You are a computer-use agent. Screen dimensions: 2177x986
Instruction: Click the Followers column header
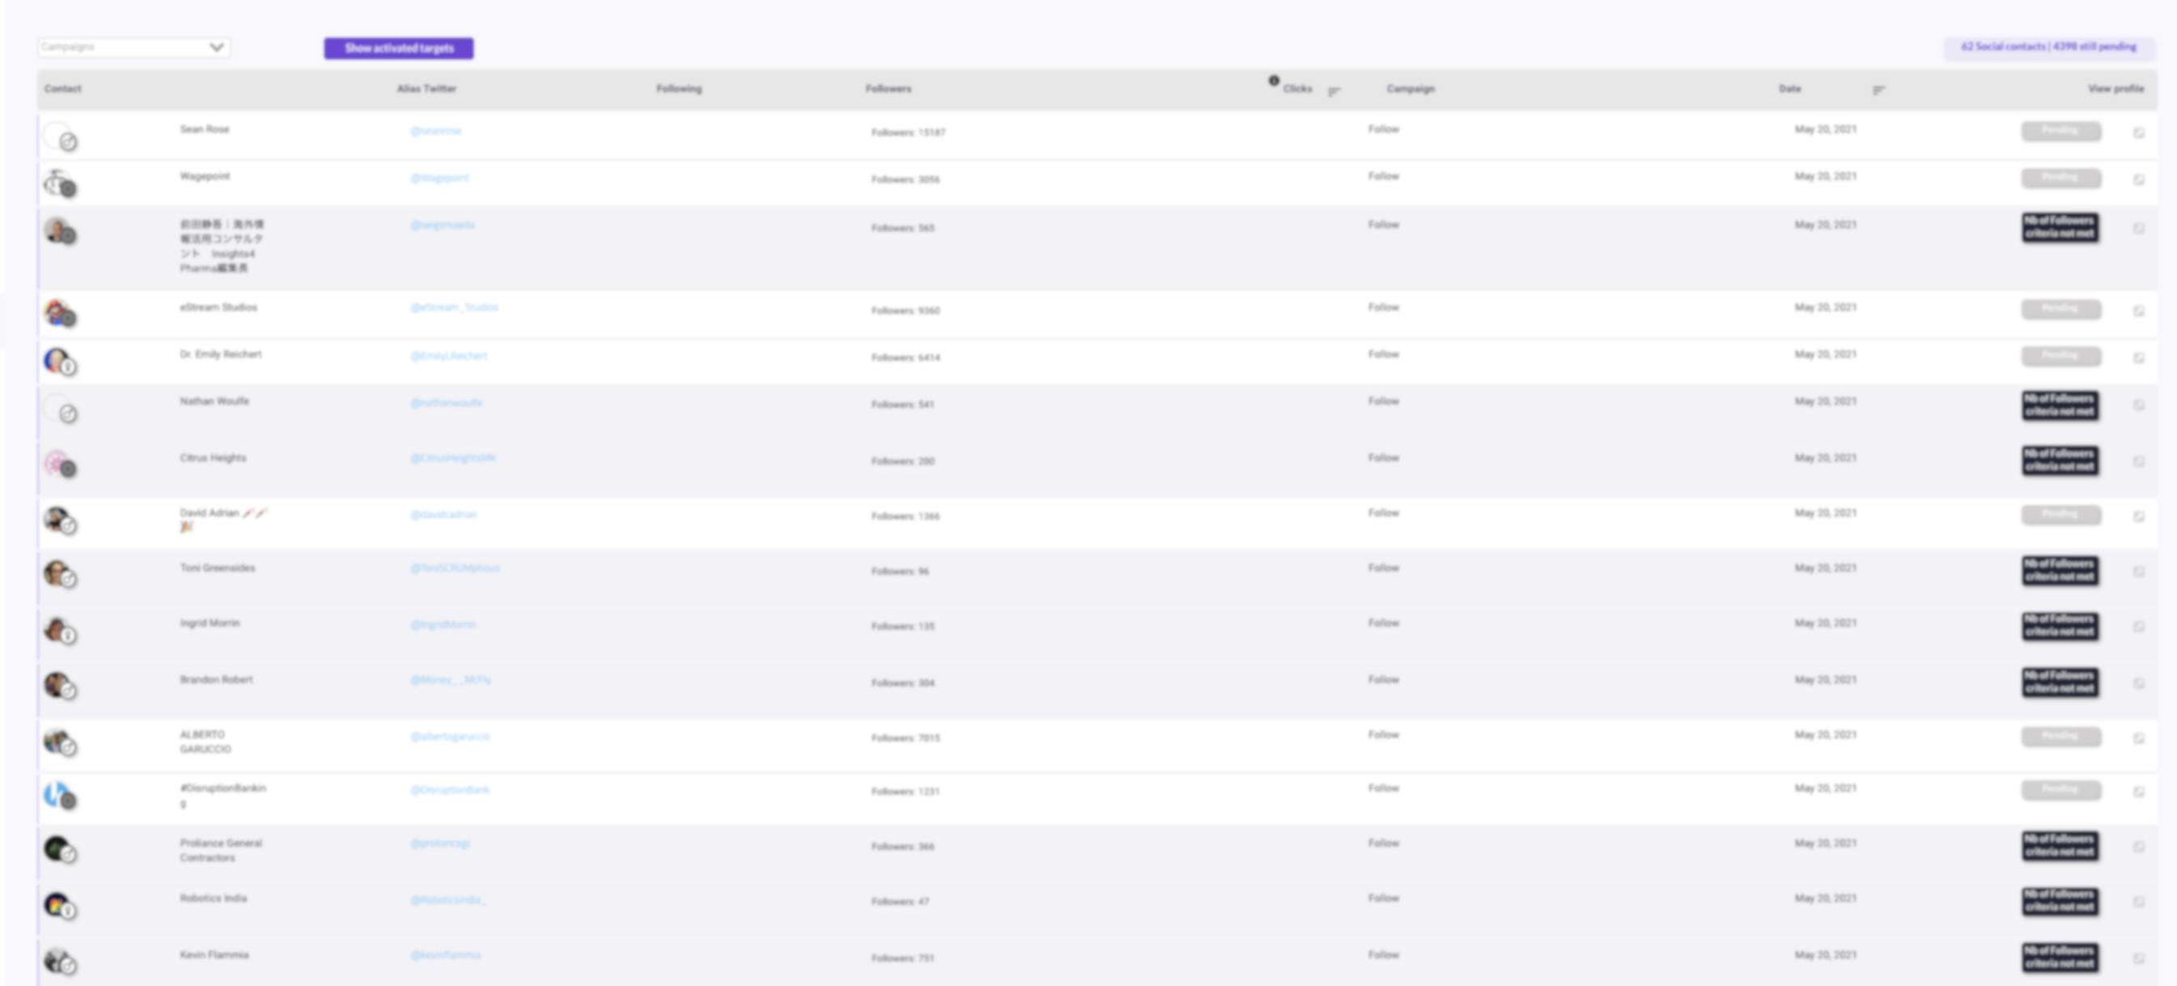pyautogui.click(x=889, y=89)
